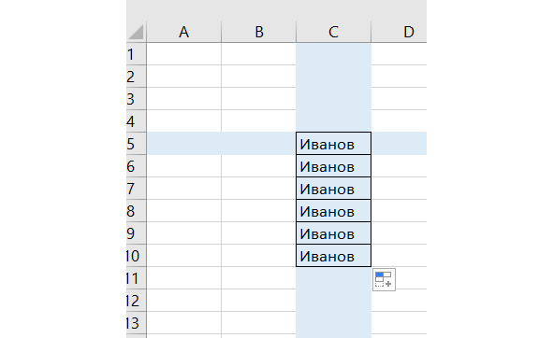553x338 pixels.
Task: Select column A header
Action: (x=183, y=32)
